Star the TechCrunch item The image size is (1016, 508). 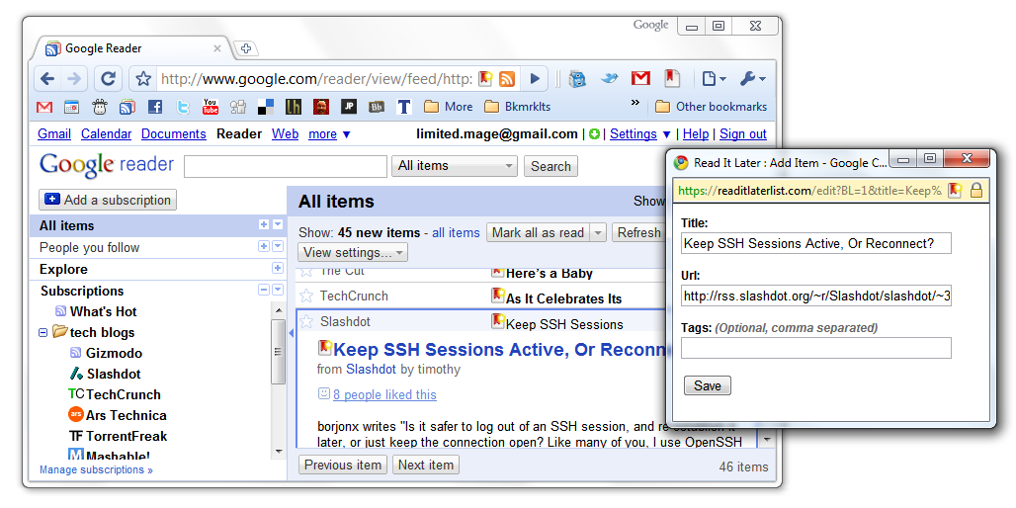pyautogui.click(x=306, y=296)
